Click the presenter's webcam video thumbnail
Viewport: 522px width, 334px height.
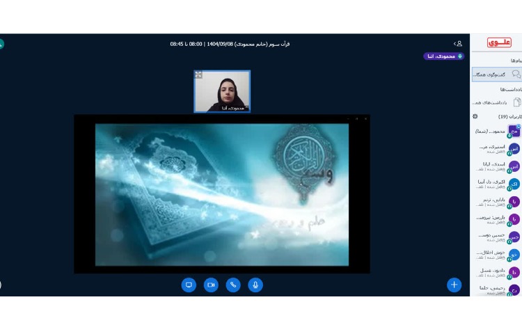coord(222,91)
